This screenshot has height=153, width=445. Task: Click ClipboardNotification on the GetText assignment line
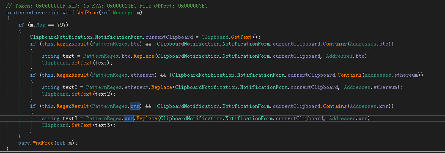click(x=61, y=38)
